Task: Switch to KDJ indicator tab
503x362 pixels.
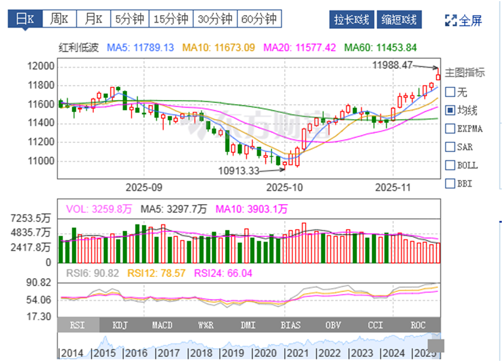Action: coord(120,325)
